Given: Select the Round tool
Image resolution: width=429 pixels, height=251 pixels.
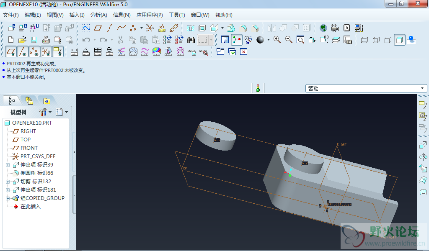Looking at the screenshot, I should (243, 28).
